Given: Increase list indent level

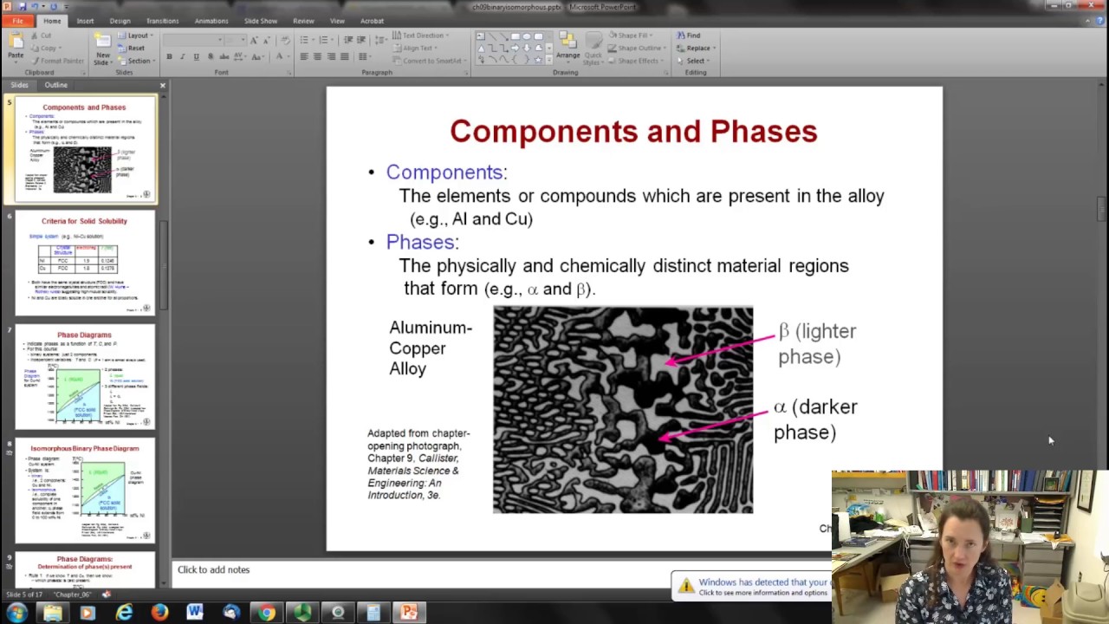Looking at the screenshot, I should [x=361, y=40].
